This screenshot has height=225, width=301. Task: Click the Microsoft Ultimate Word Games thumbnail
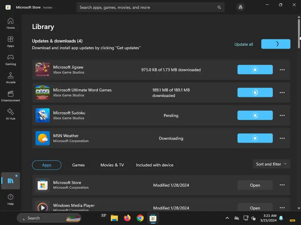pyautogui.click(x=43, y=92)
